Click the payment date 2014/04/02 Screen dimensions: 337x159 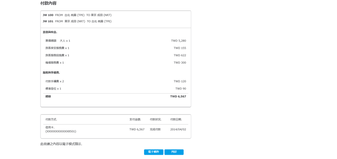coord(178,129)
